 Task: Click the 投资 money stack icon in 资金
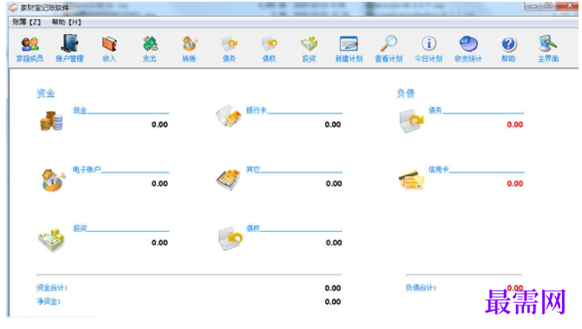click(x=51, y=240)
